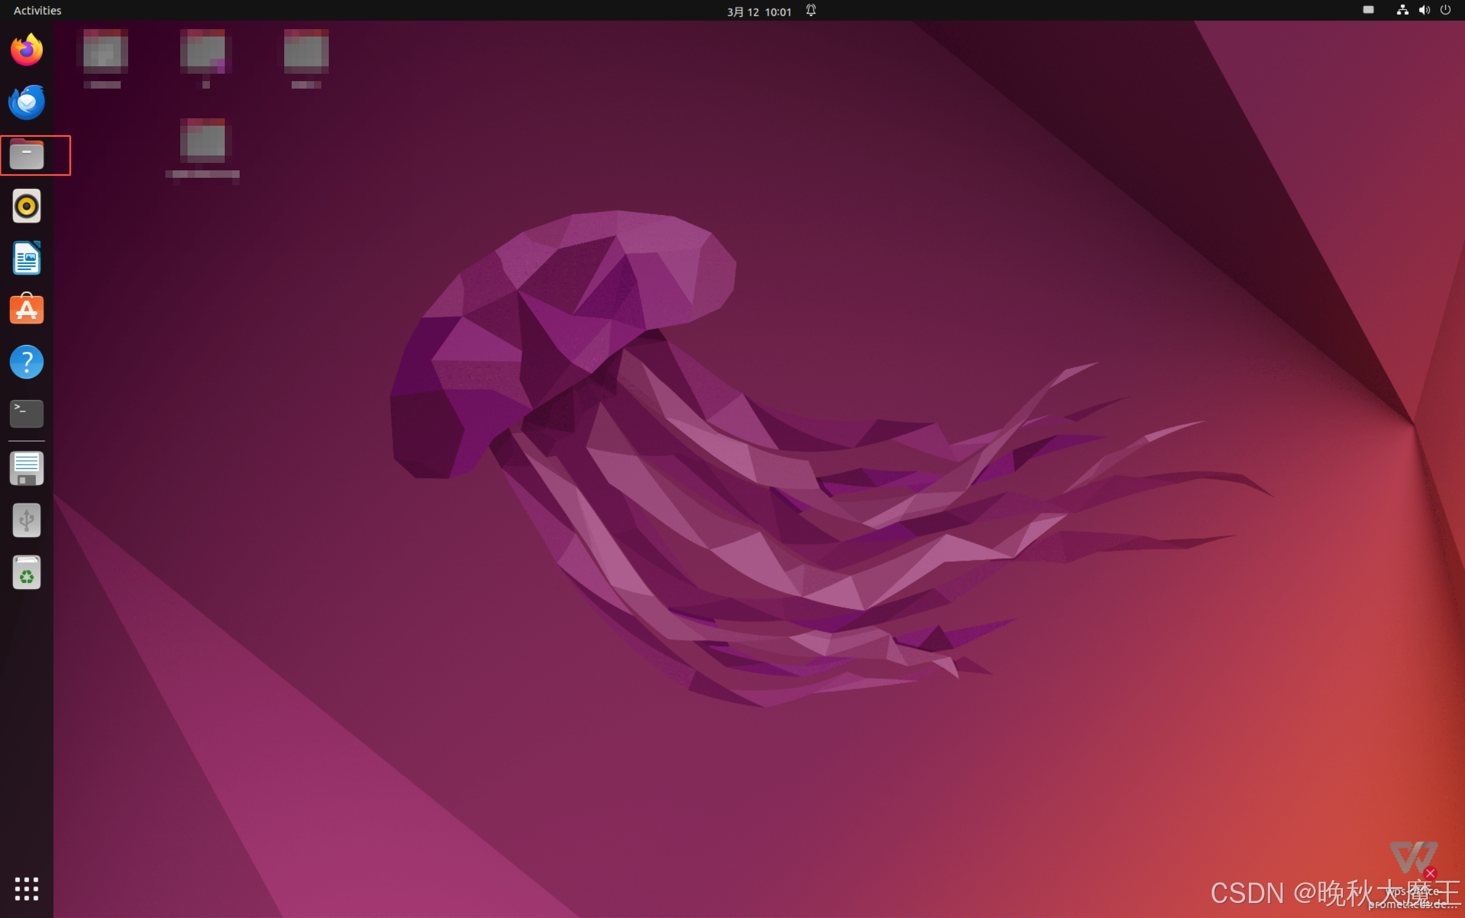This screenshot has width=1465, height=918.
Task: Launch the Ubuntu Software store
Action: (x=27, y=309)
